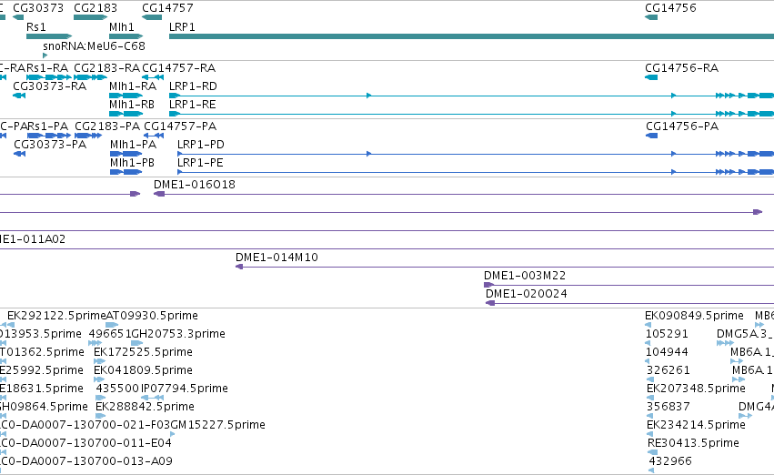Click the RE30413.5prime EST glyph
This screenshot has height=475, width=774.
click(652, 452)
